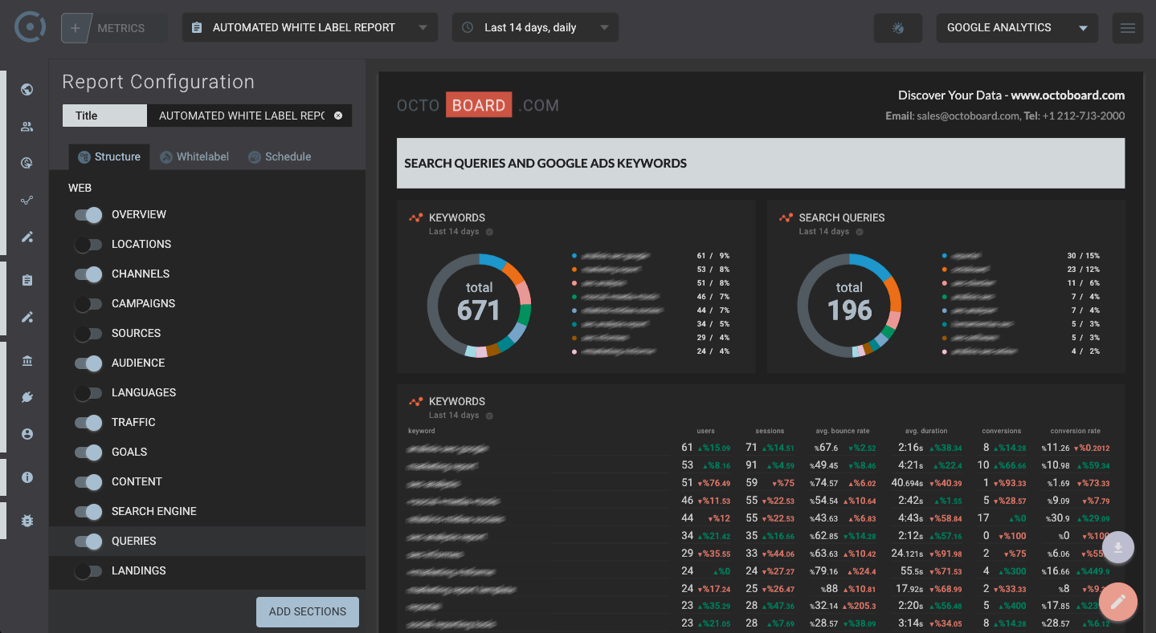Click orange legend dot for 23 / 12% query

click(944, 270)
